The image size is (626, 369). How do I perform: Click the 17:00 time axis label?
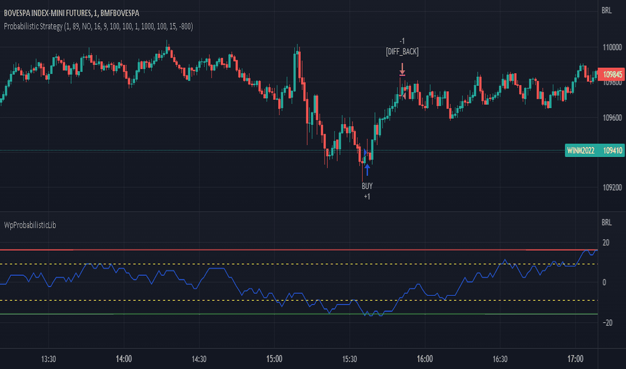[576, 359]
